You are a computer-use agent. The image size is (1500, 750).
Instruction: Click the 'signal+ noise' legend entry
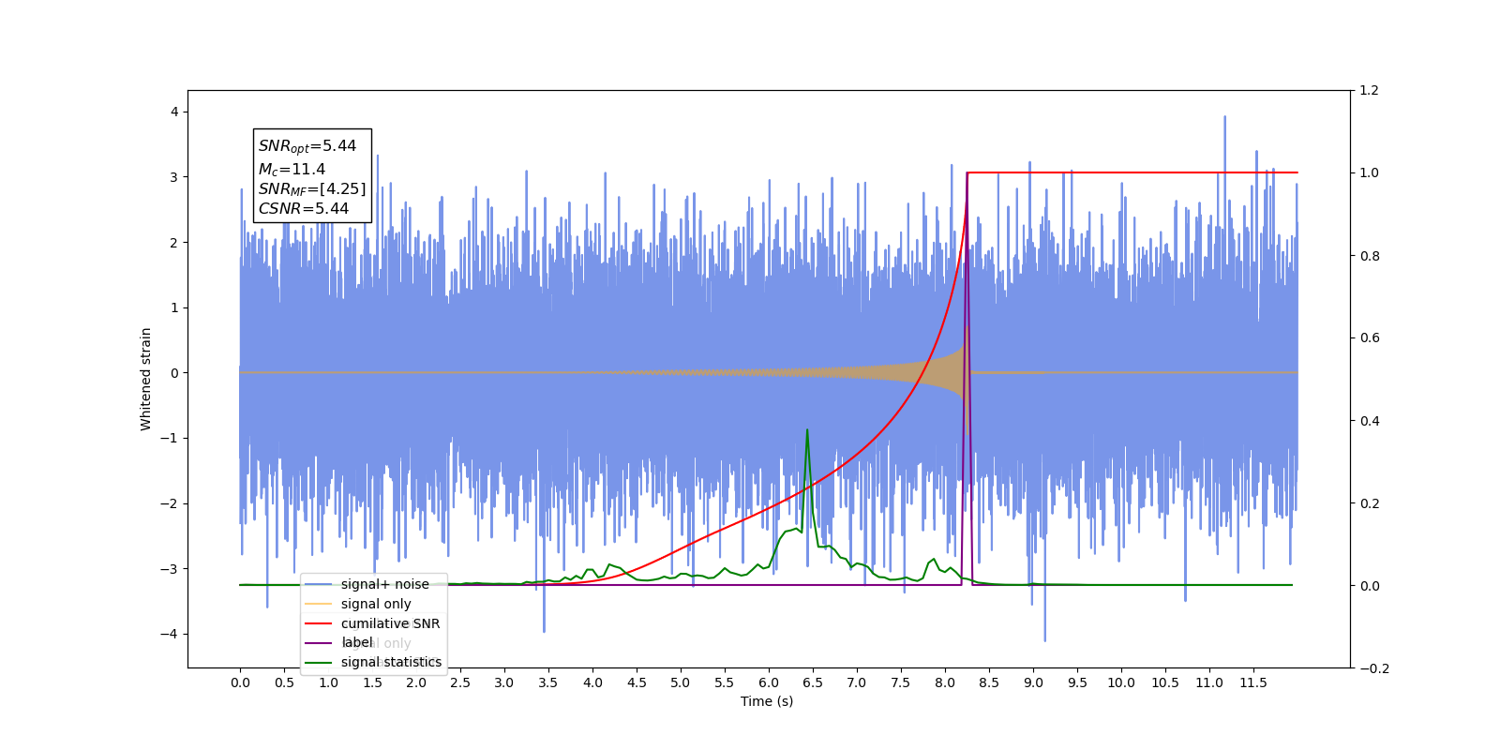coord(384,584)
